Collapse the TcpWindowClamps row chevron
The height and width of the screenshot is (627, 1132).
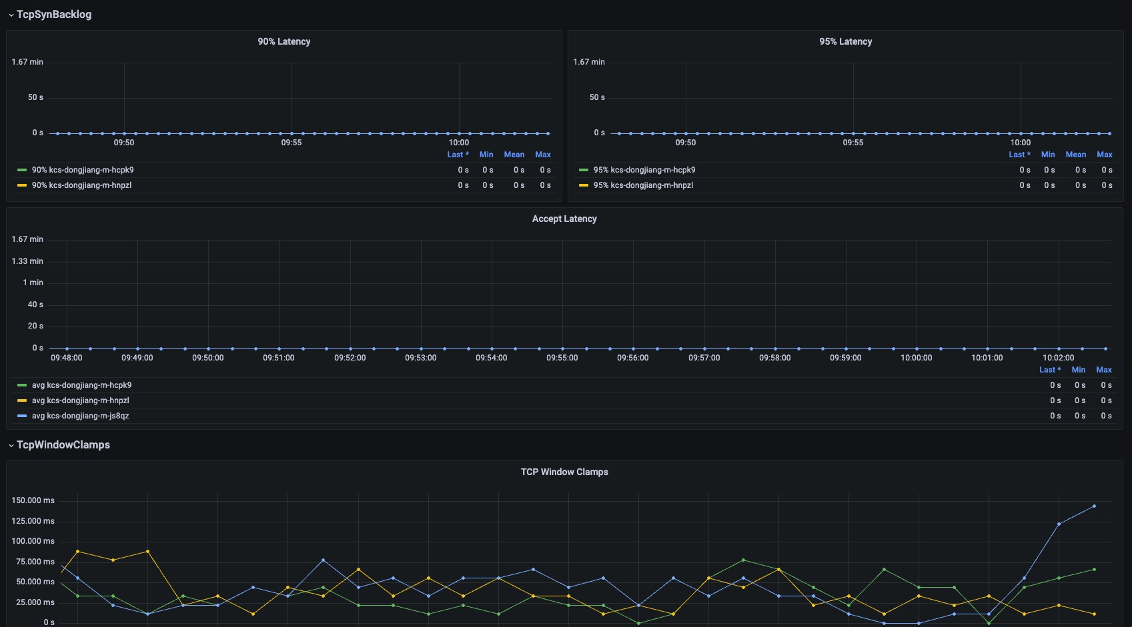(11, 445)
